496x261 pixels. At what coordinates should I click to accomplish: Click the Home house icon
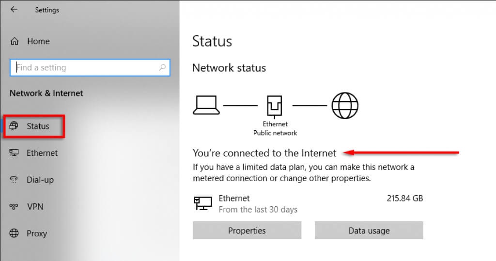pos(15,41)
